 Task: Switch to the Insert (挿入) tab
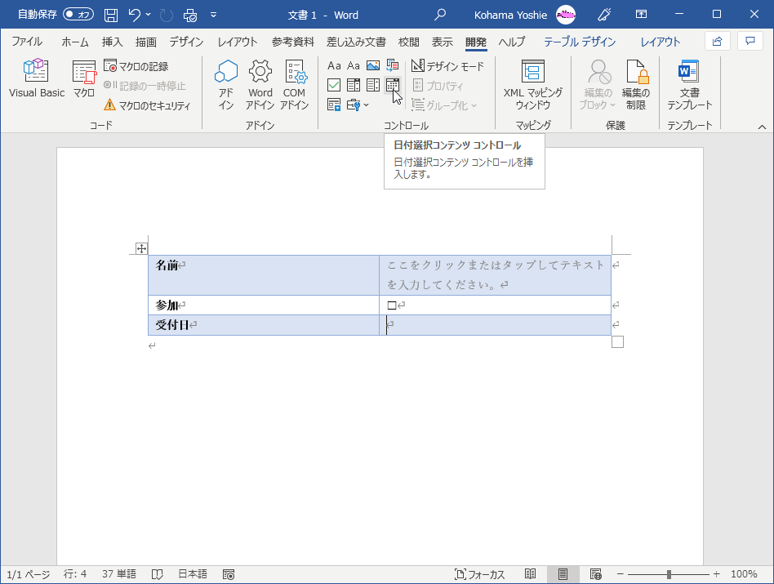coord(112,42)
